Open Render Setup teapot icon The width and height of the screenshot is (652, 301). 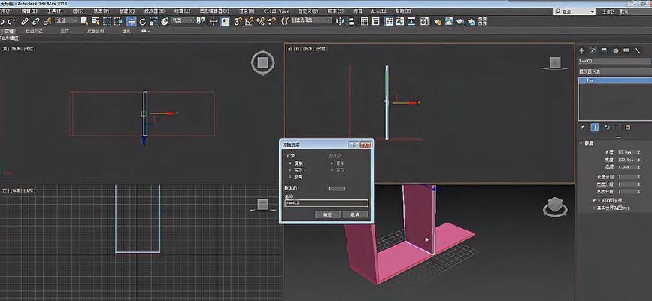(438, 21)
